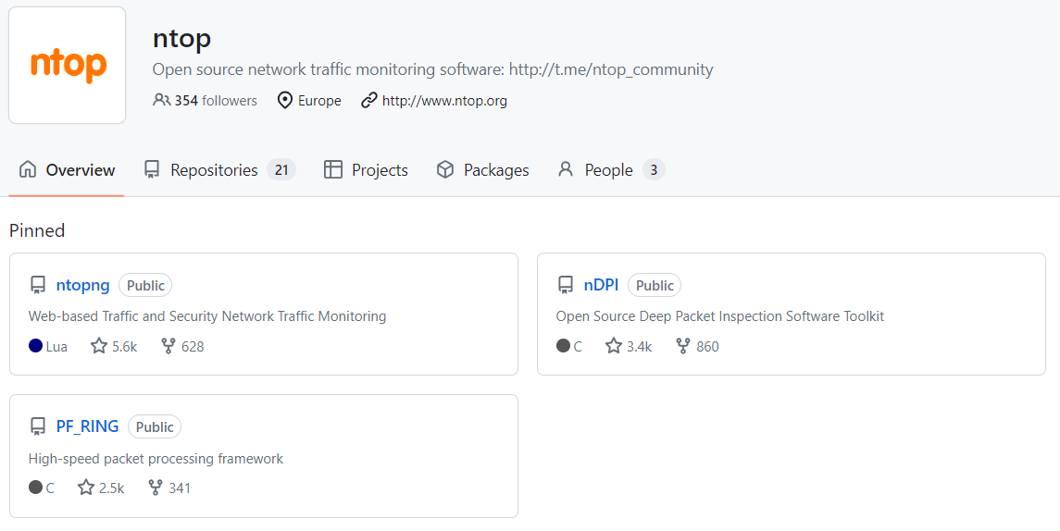Click the organization description with t.me link
Image resolution: width=1060 pixels, height=531 pixels.
pos(432,69)
